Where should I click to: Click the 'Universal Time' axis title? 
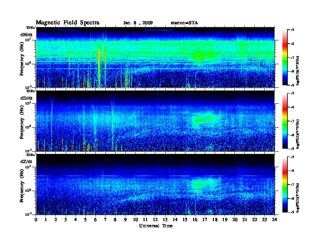coord(156,226)
